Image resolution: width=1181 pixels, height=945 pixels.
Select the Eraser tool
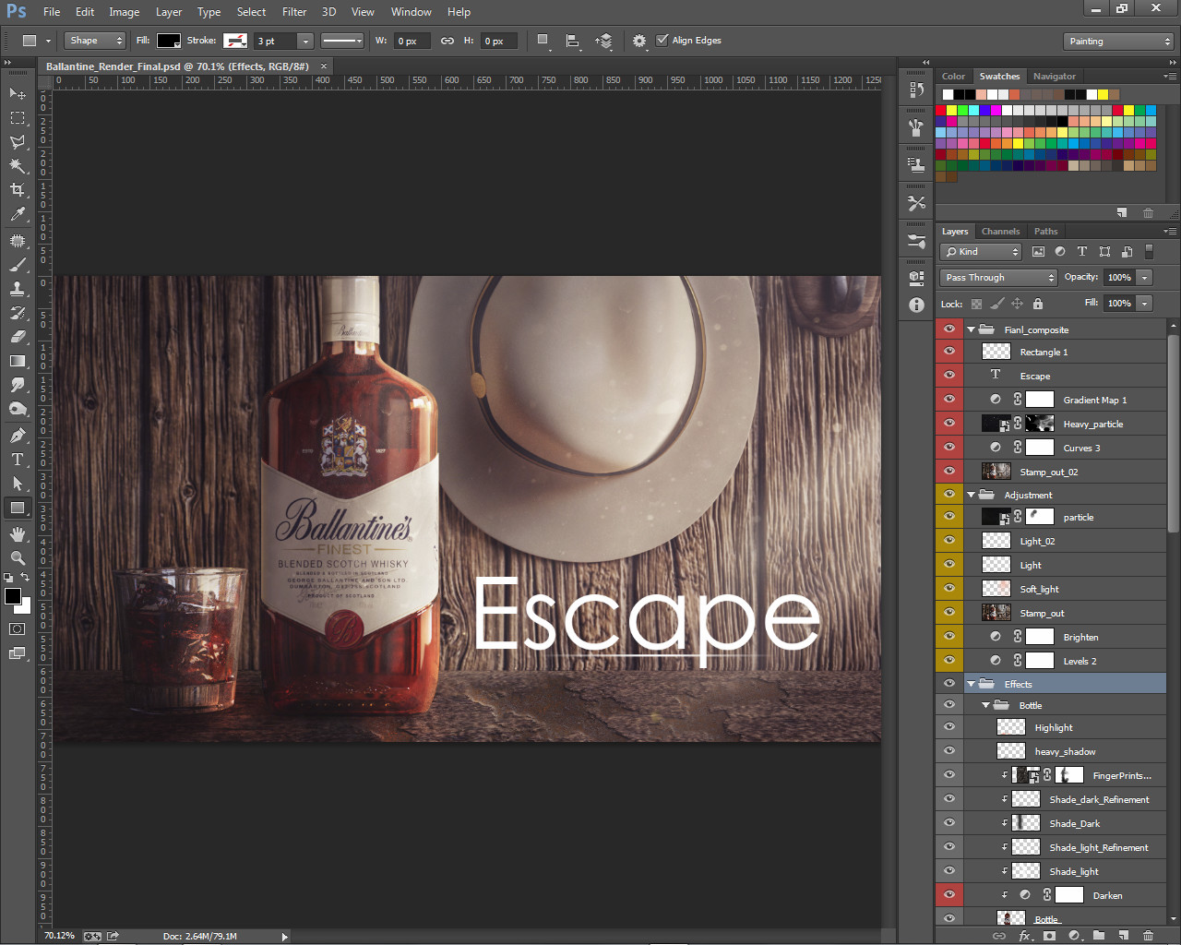[x=18, y=337]
